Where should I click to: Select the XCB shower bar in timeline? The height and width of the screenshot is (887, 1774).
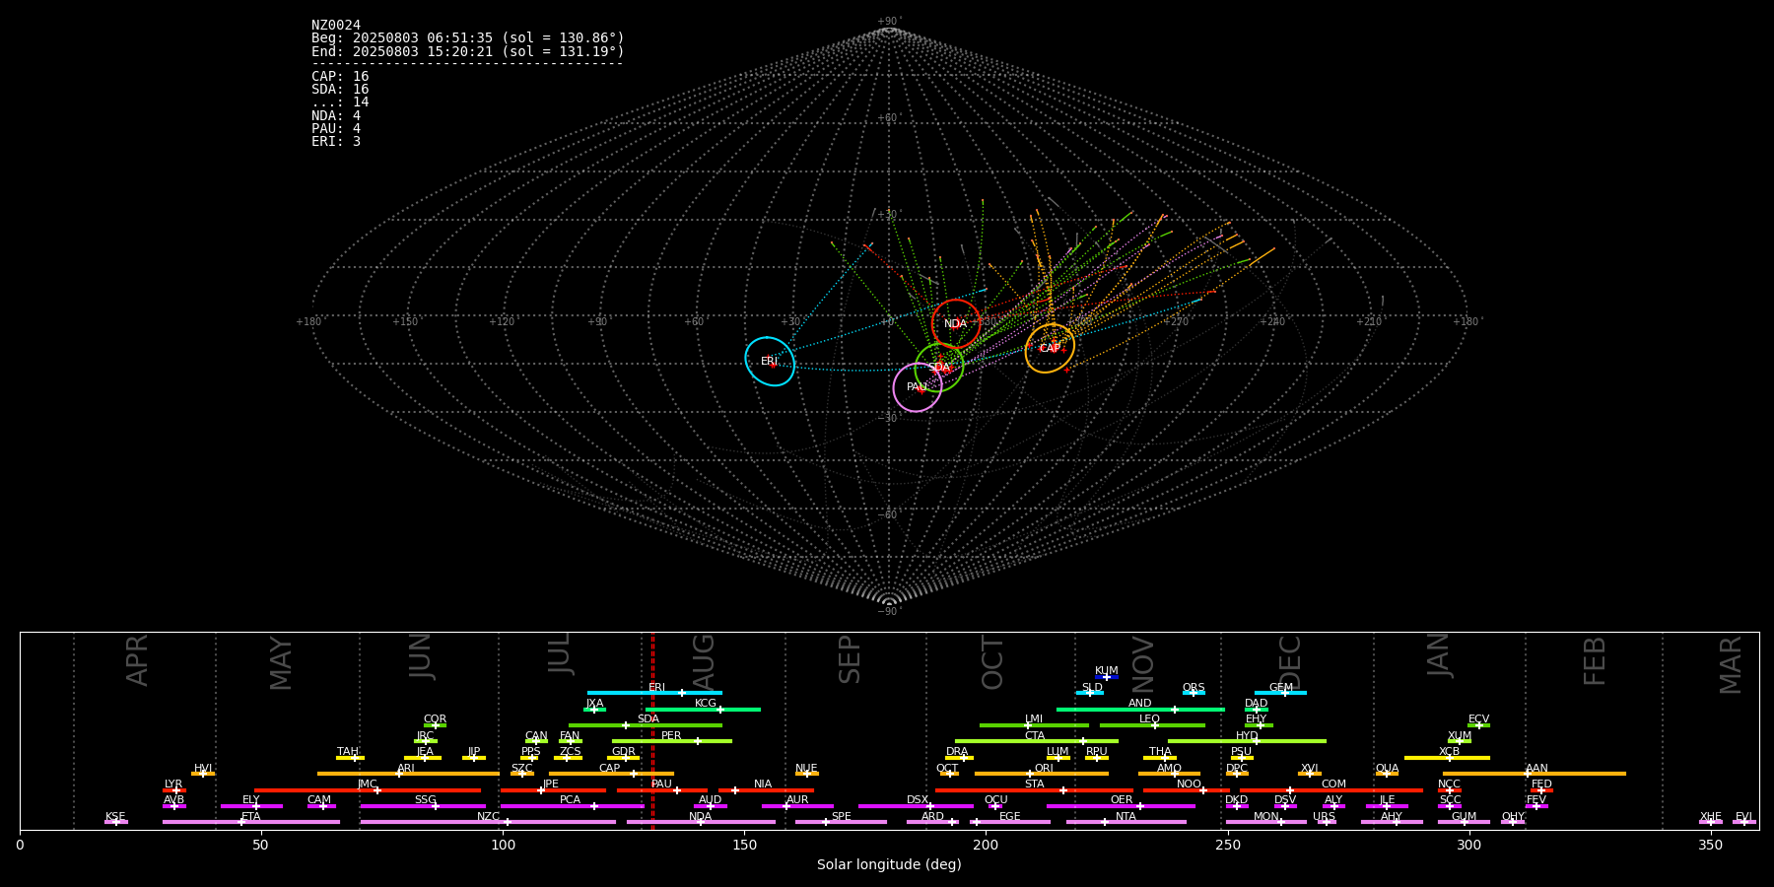pos(1447,758)
